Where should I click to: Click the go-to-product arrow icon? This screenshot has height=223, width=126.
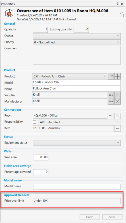click(111, 76)
